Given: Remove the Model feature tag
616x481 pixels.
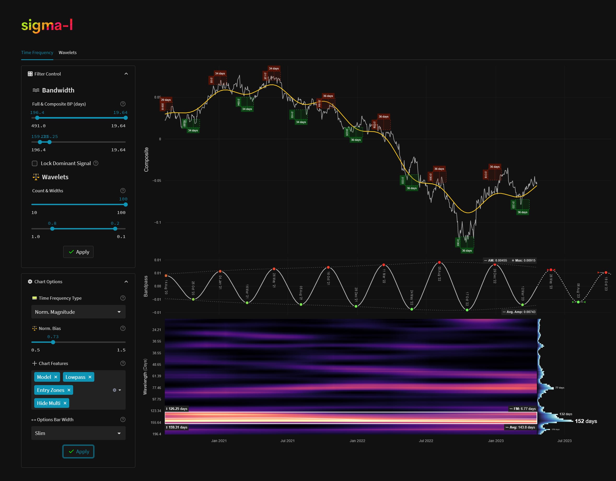Looking at the screenshot, I should (x=56, y=377).
